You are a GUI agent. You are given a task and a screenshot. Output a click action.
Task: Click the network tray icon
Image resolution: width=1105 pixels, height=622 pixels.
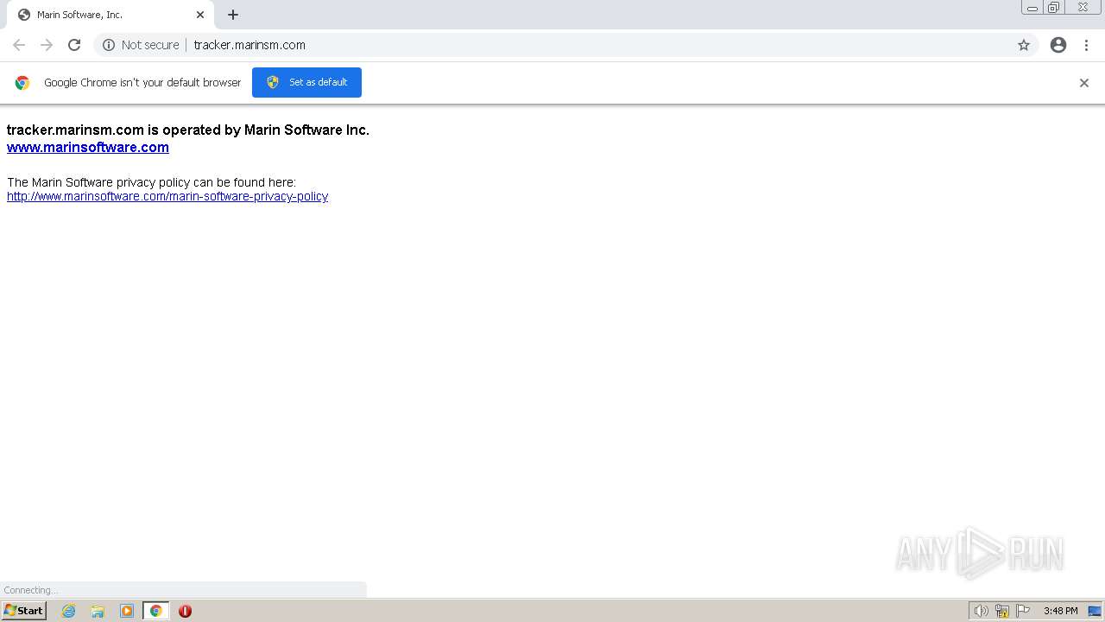1002,611
